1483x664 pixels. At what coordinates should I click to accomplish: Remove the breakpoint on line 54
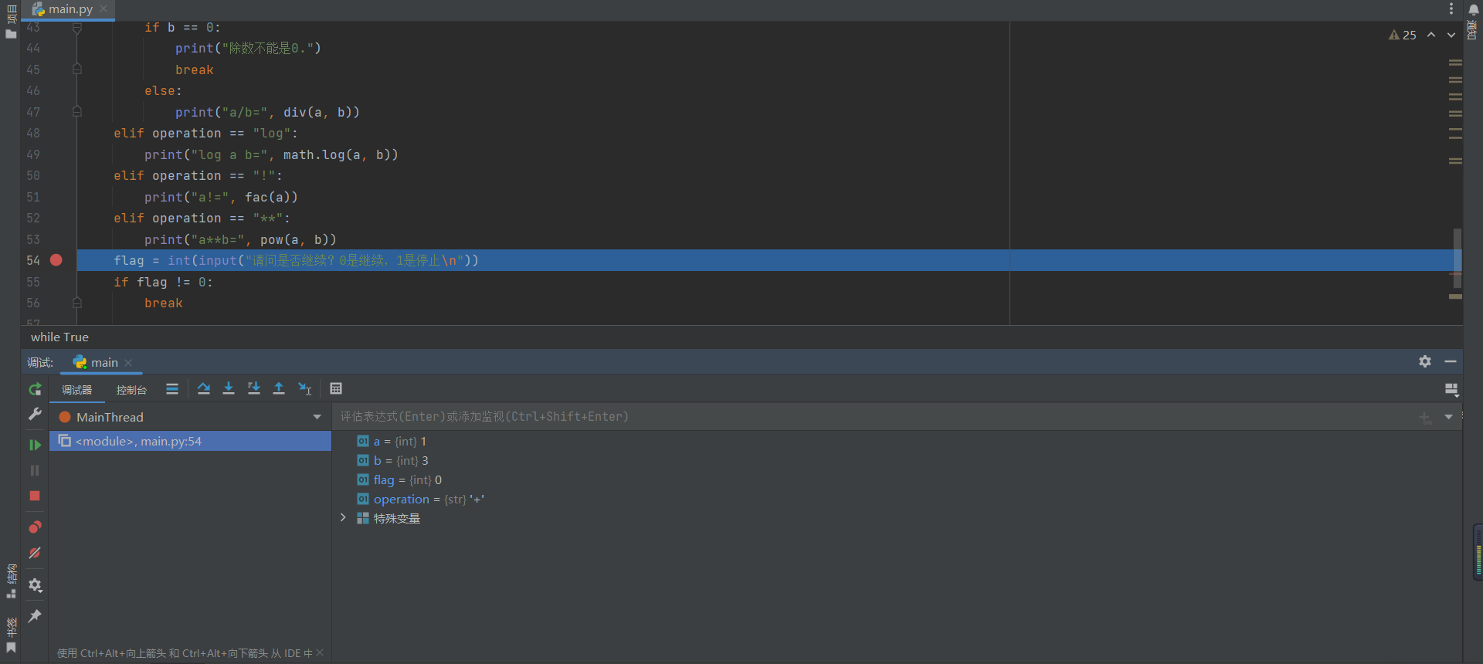[56, 260]
